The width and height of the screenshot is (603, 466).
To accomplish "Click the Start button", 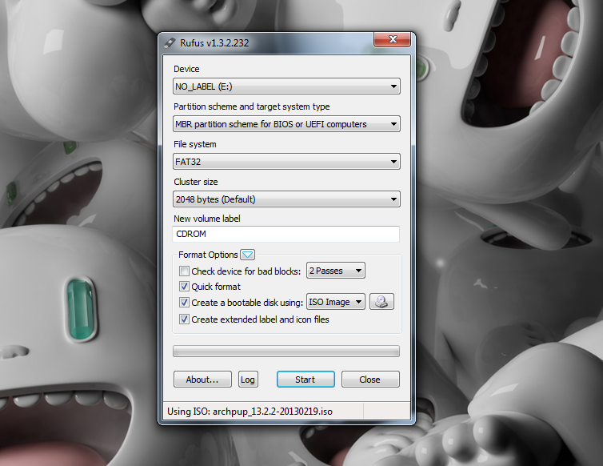I will [305, 380].
